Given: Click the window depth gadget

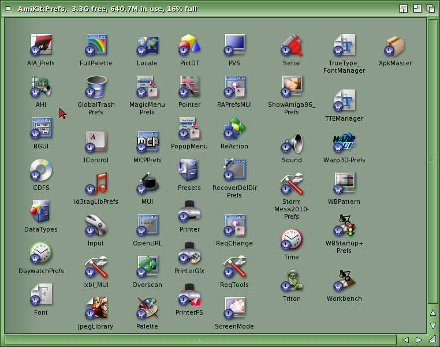Looking at the screenshot, I should click(x=431, y=9).
